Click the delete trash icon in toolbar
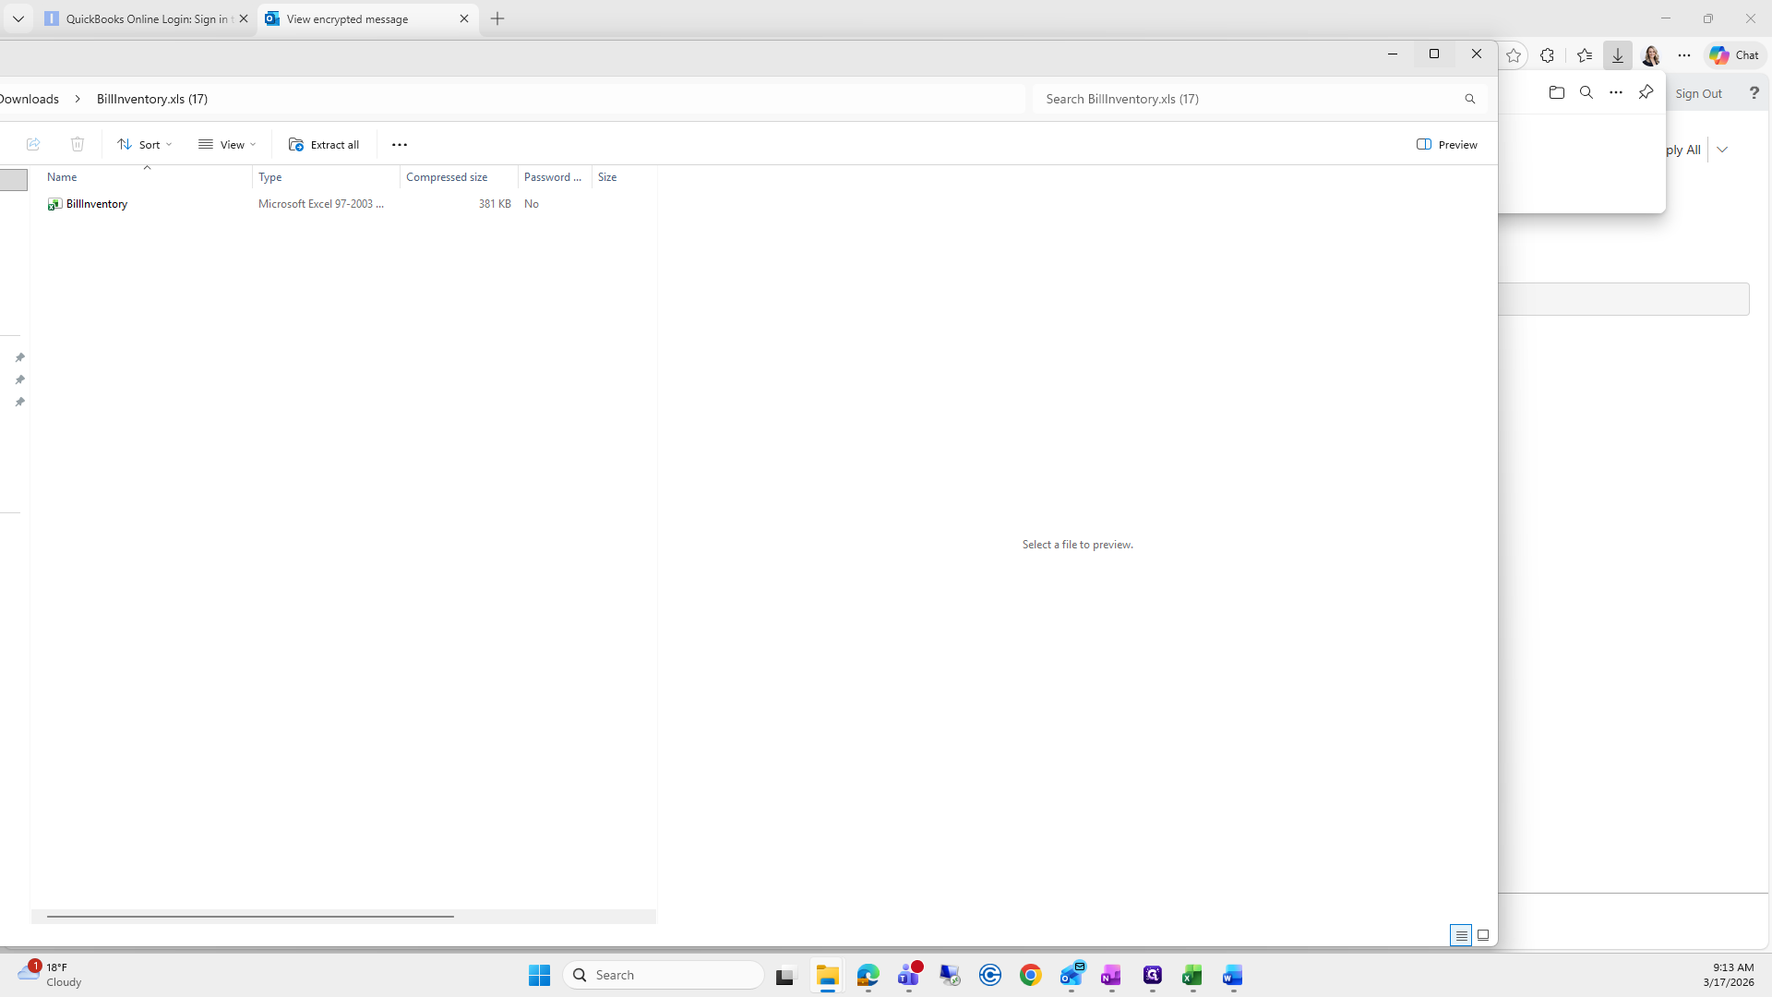Screen dimensions: 1772x997 point(78,144)
